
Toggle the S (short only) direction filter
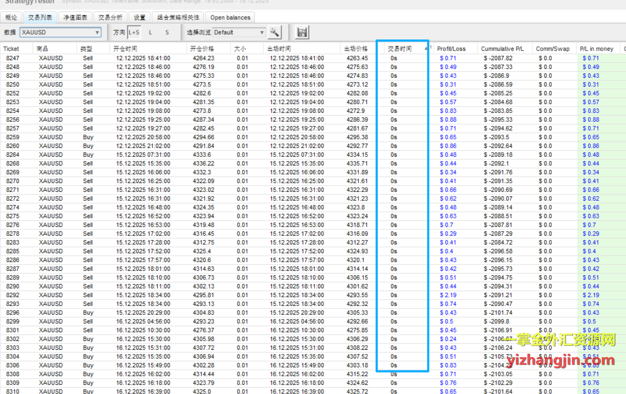167,32
